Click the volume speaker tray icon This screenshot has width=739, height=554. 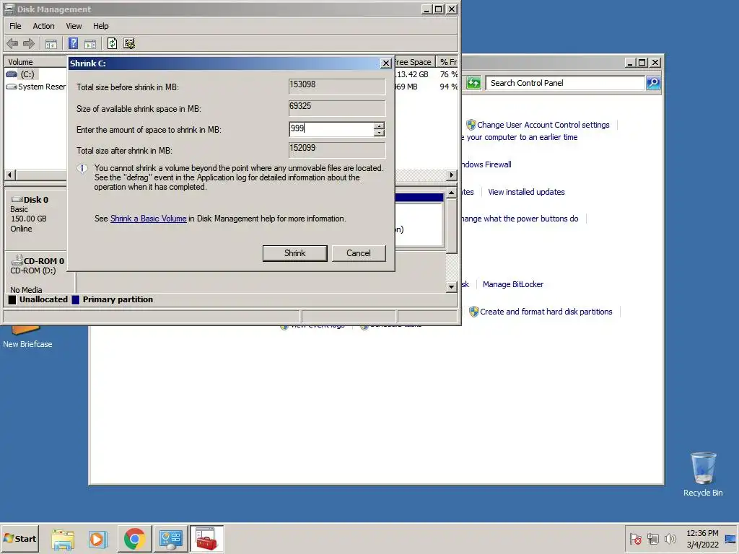tap(670, 538)
